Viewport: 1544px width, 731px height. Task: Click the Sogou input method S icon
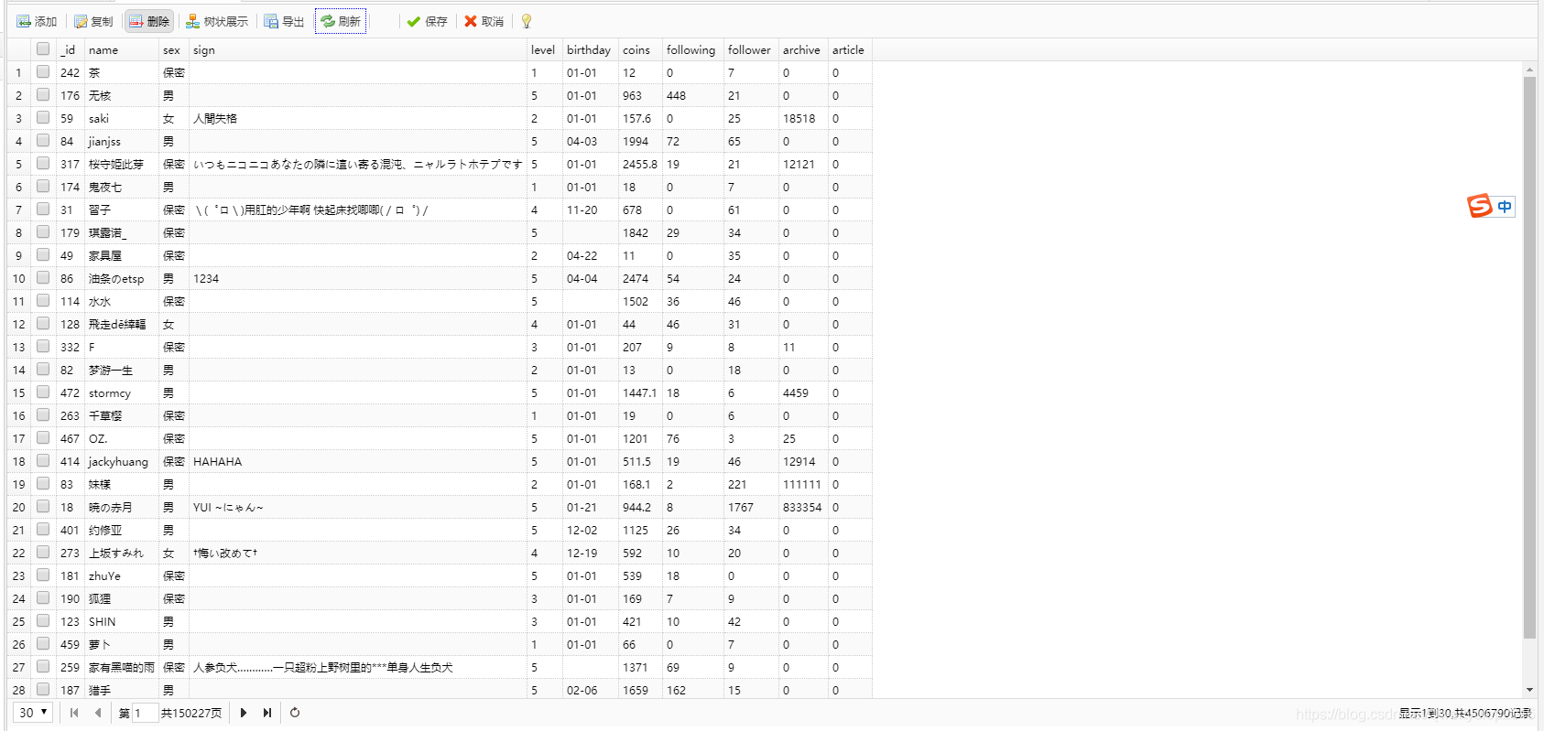1480,206
